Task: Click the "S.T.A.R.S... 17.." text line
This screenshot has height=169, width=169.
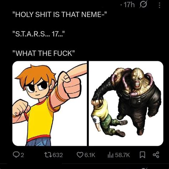Action: [39, 34]
